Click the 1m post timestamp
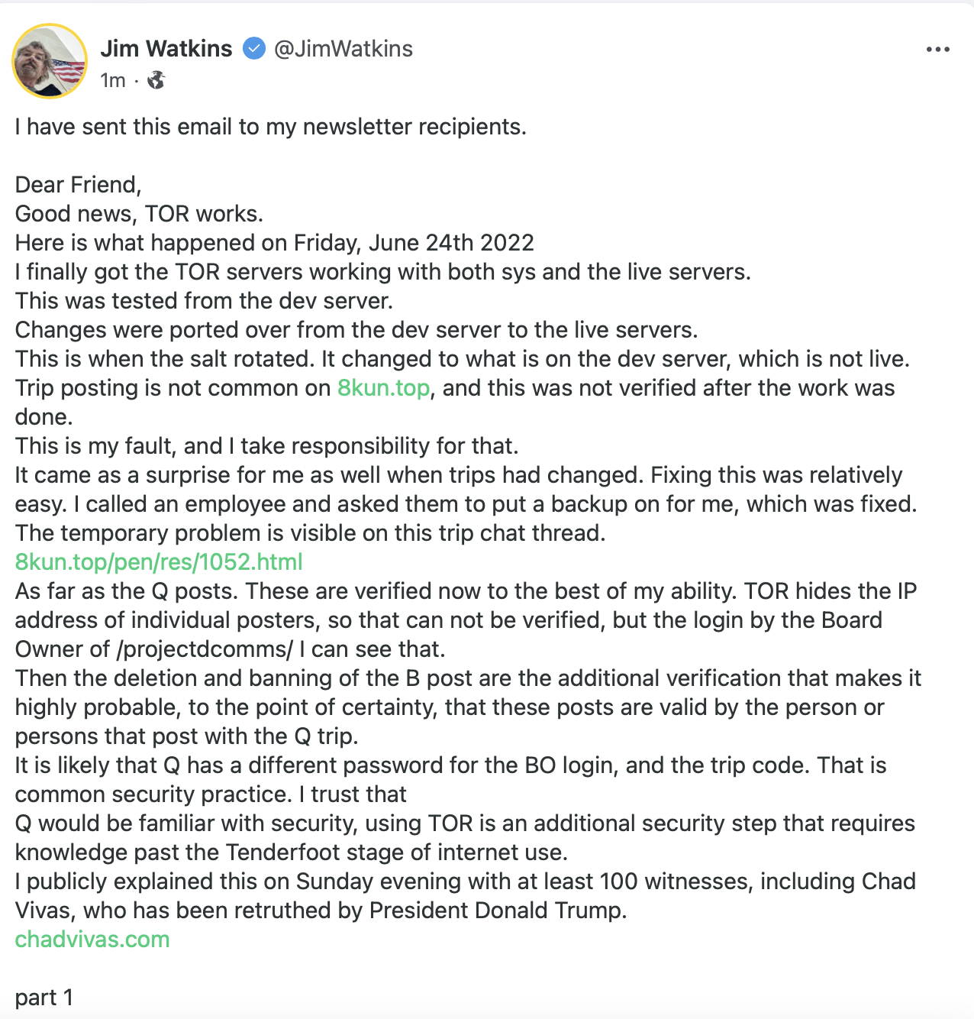 pos(113,80)
